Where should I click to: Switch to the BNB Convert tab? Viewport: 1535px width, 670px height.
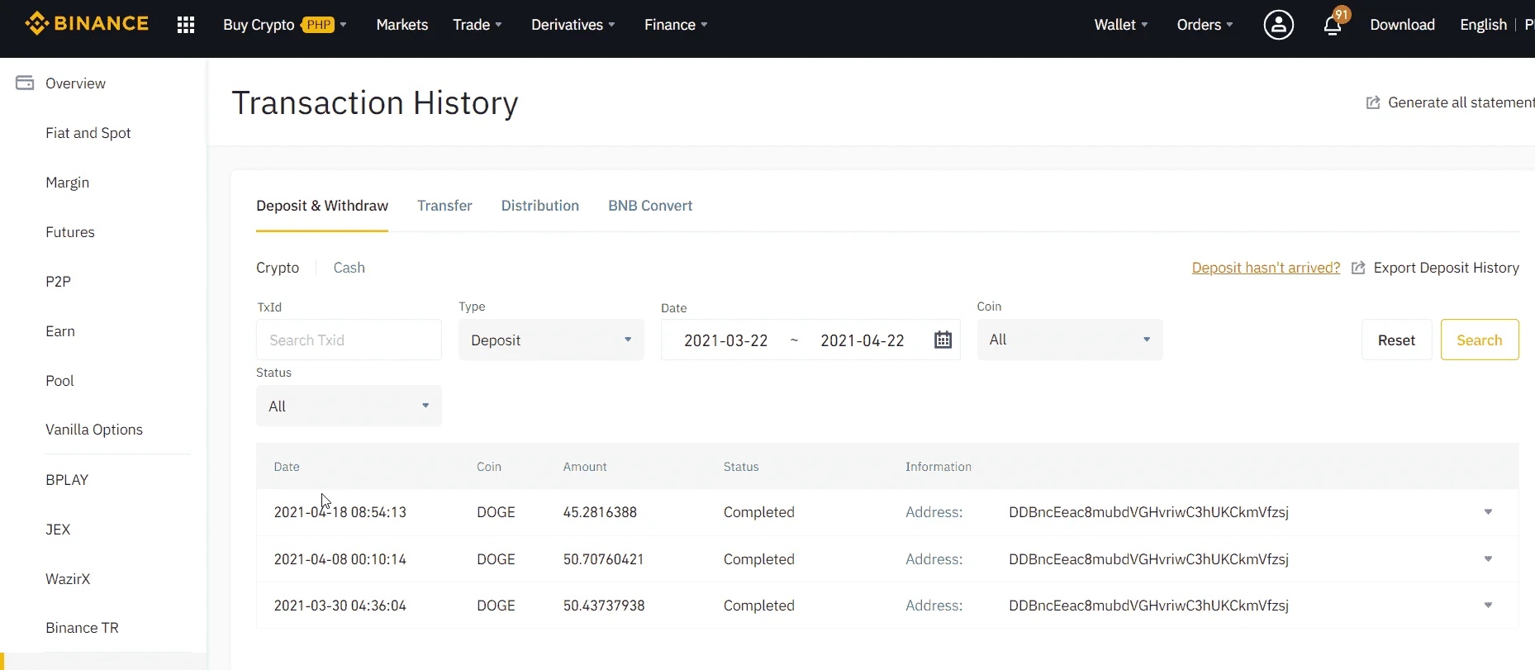tap(650, 206)
